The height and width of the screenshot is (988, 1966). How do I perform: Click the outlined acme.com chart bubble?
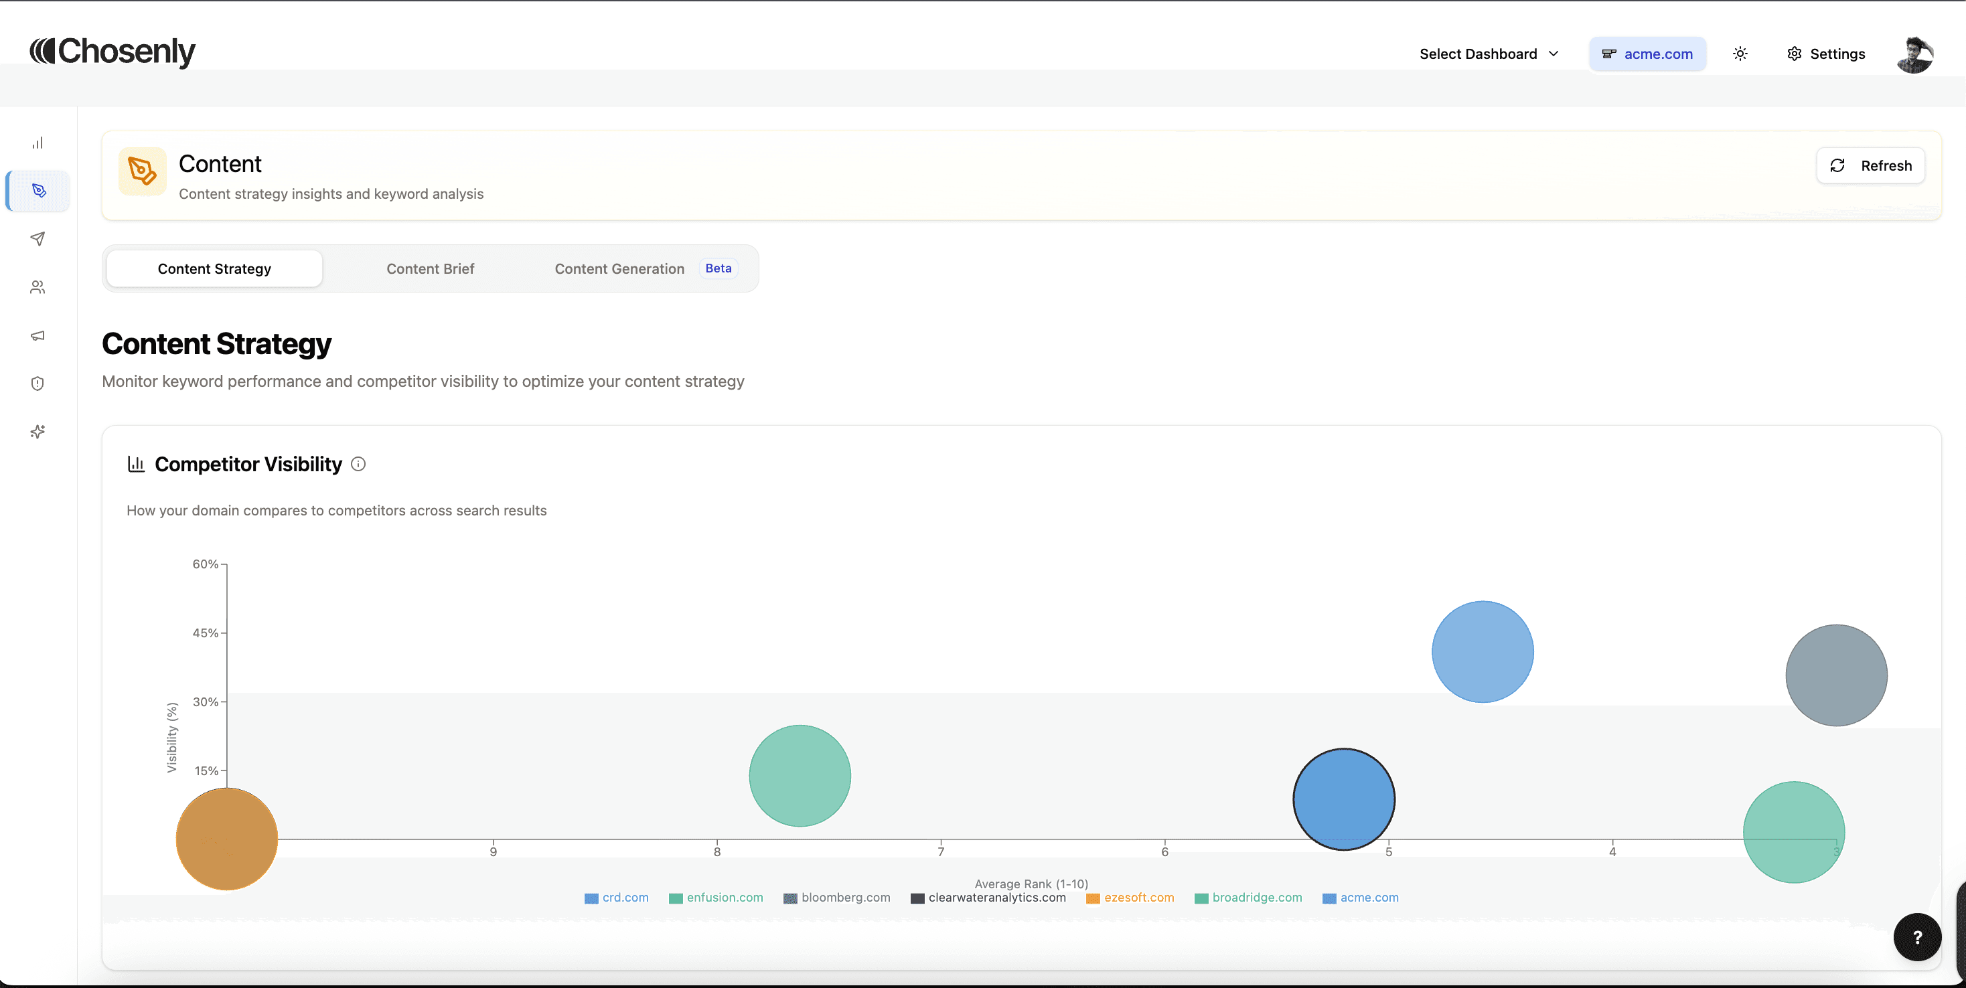click(1343, 799)
